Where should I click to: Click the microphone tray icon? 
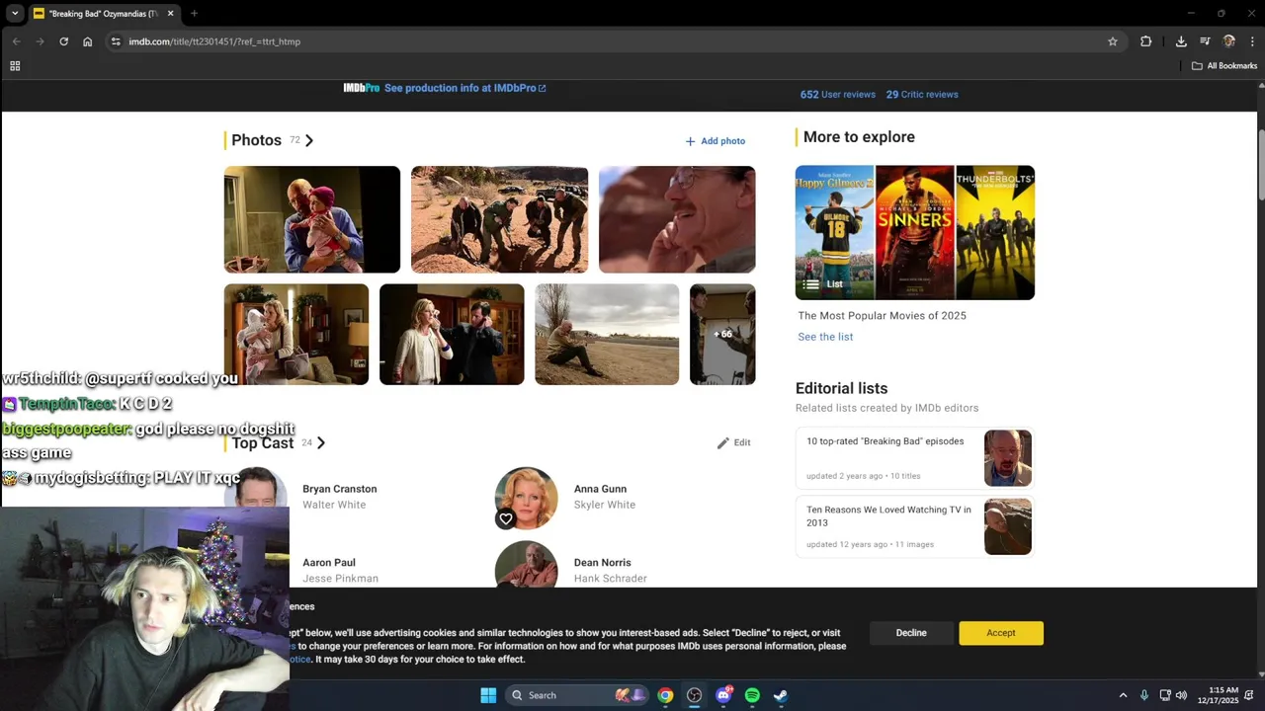click(x=1144, y=695)
